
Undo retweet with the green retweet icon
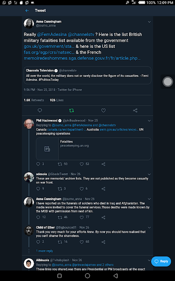[x=71, y=111]
